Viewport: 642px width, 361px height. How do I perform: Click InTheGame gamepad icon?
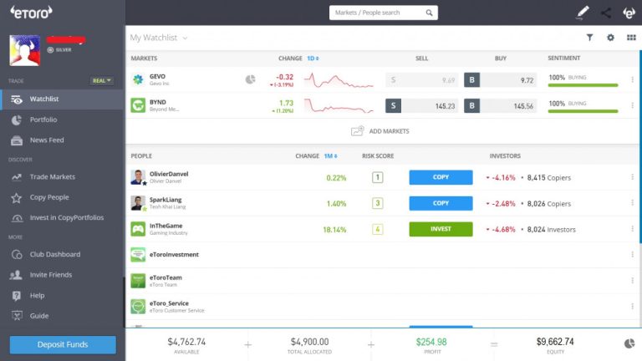[138, 229]
